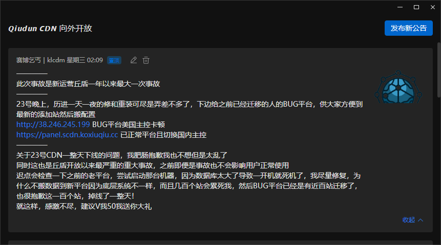Click the pencil edit icon on the announcement
The width and height of the screenshot is (441, 245).
pyautogui.click(x=134, y=60)
